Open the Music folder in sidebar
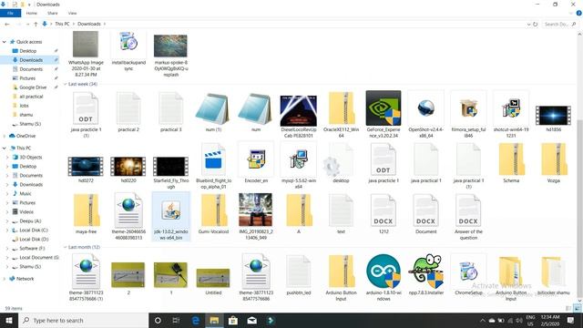This screenshot has width=583, height=328. pos(26,194)
